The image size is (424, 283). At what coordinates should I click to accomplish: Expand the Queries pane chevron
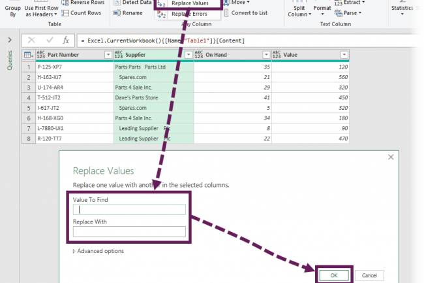point(10,40)
